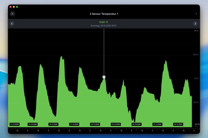208x138 pixels.
Task: Select the 22.10.2026 date label
Action: click(178, 124)
